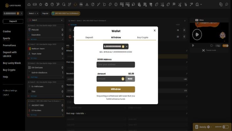Open the PSG.LGD team row
This screenshot has height=131, width=232.
pos(46,30)
